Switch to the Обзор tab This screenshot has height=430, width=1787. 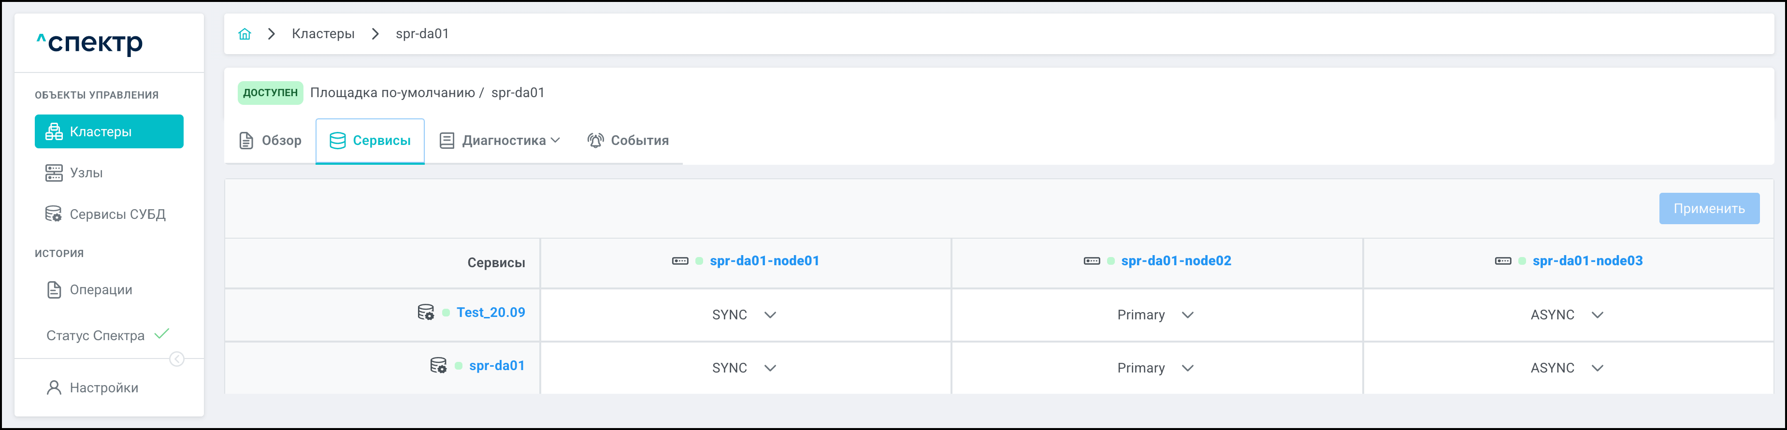pyautogui.click(x=271, y=141)
